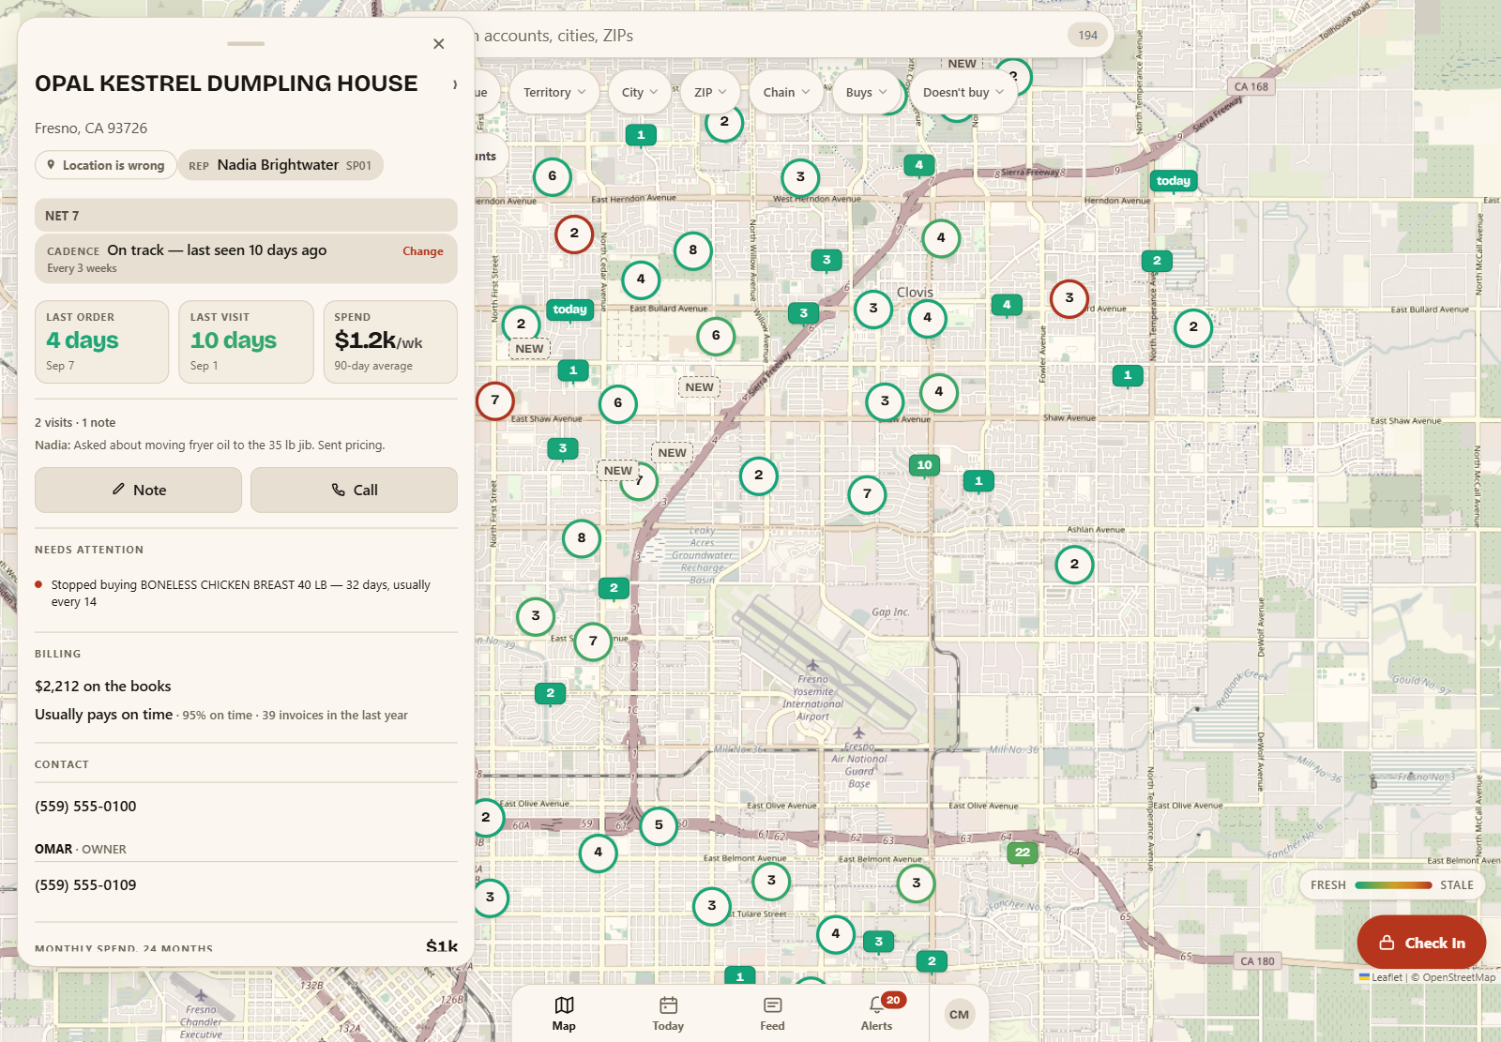Click the Location is wrong pin button

click(106, 165)
